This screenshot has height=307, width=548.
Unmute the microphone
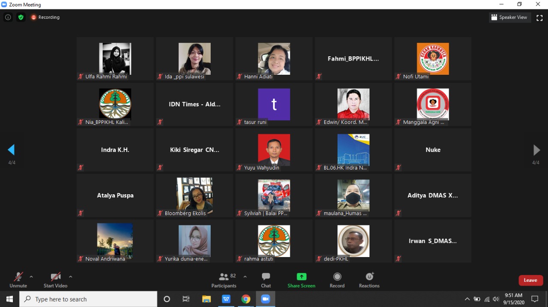pos(18,280)
